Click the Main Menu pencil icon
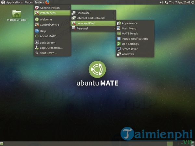 (119, 28)
